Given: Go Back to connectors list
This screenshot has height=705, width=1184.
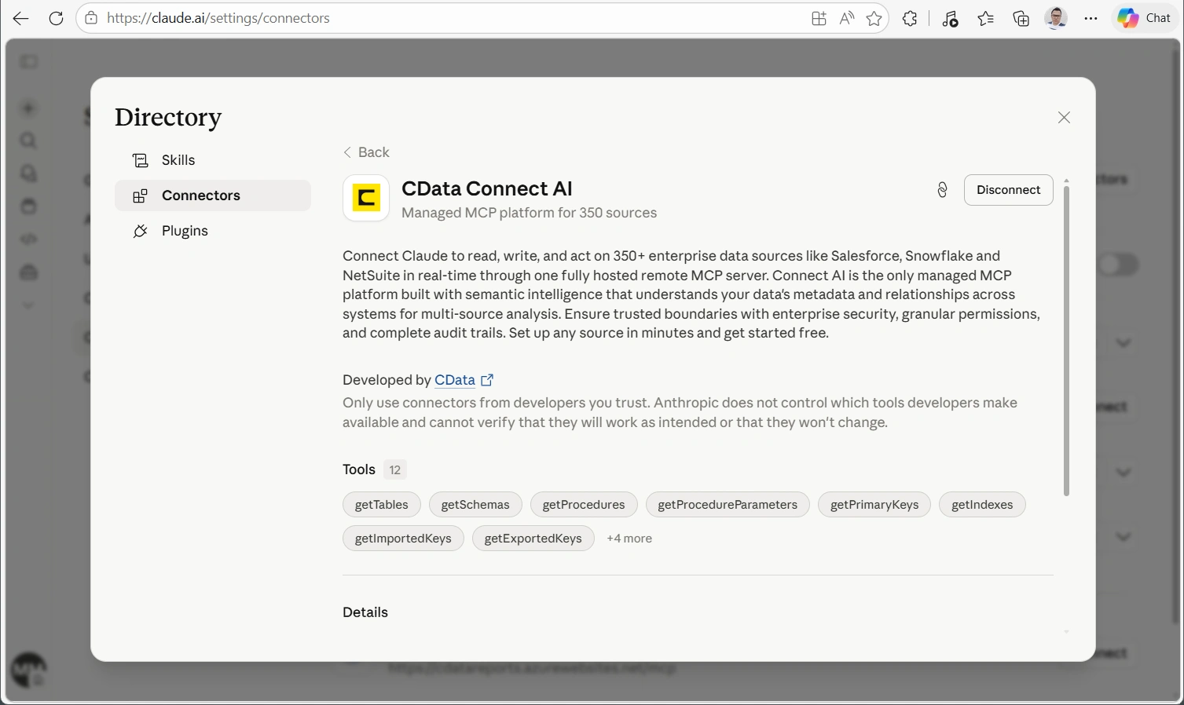Looking at the screenshot, I should [x=366, y=152].
